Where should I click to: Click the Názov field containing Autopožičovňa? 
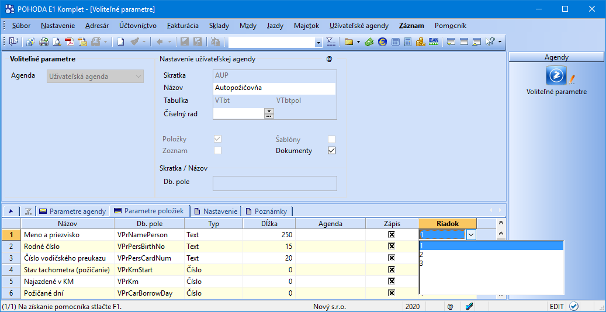[275, 88]
